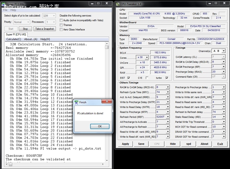This screenshot has width=230, height=169.
Task: Close the Finish dialog with the red X
Action: point(107,101)
